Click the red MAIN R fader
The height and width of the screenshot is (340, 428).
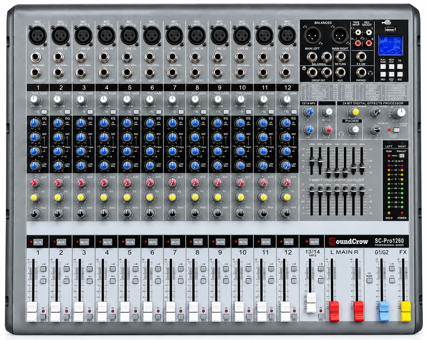click(x=359, y=311)
